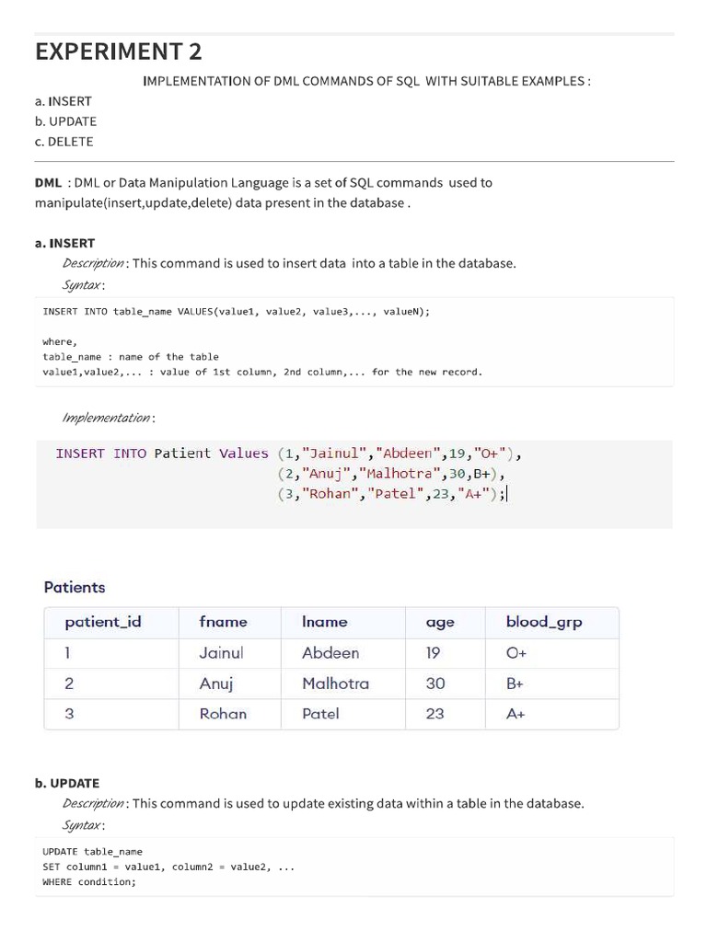Select the lname column header

pos(325,622)
